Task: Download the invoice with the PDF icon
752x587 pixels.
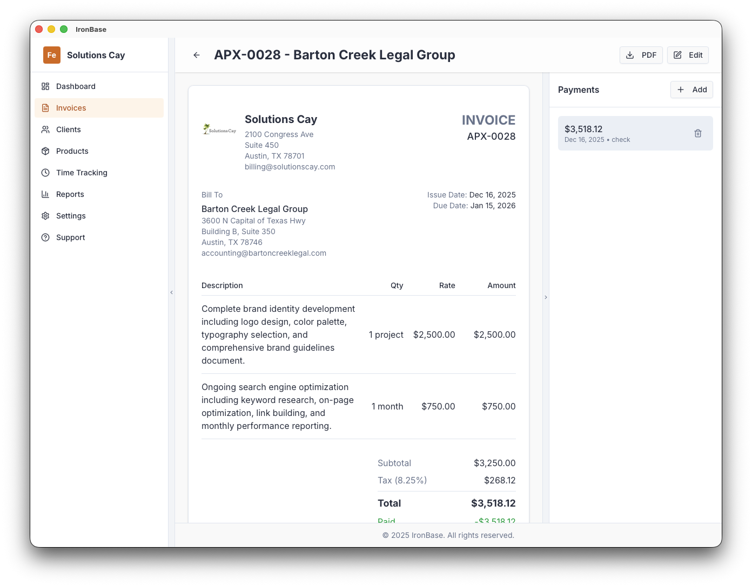Action: tap(630, 54)
